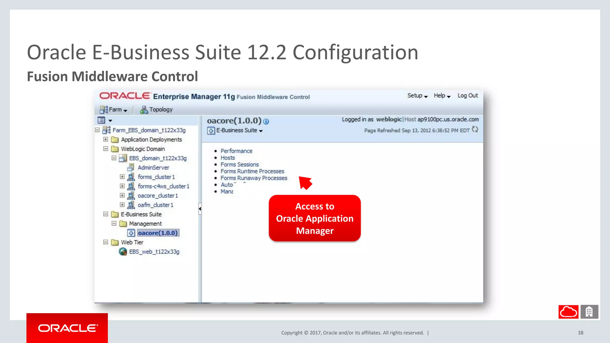Open the Hosts link
The height and width of the screenshot is (343, 610).
[228, 158]
